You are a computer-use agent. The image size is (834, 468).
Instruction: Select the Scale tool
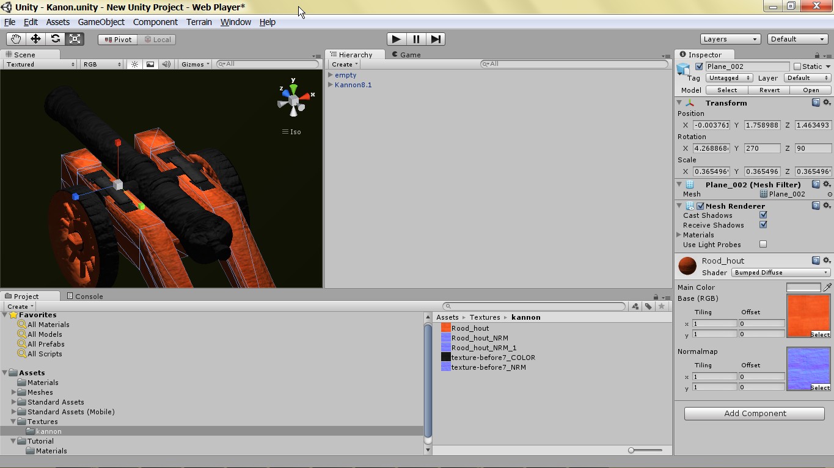pyautogui.click(x=75, y=39)
